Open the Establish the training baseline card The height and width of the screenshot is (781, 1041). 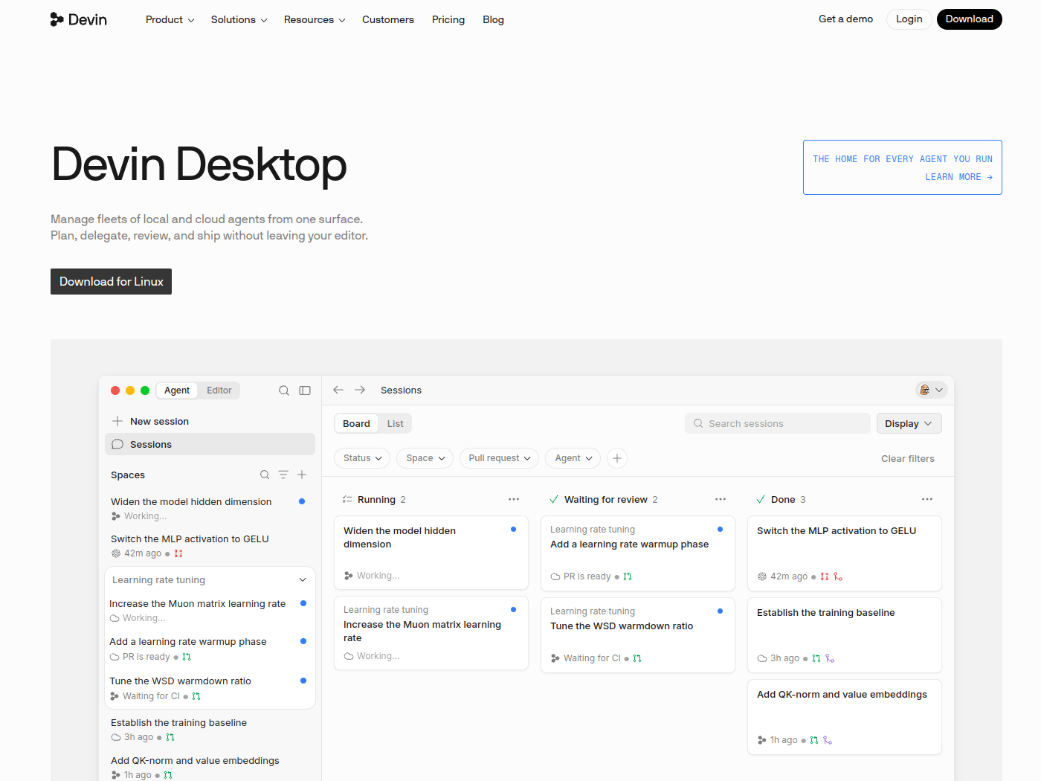pyautogui.click(x=845, y=635)
